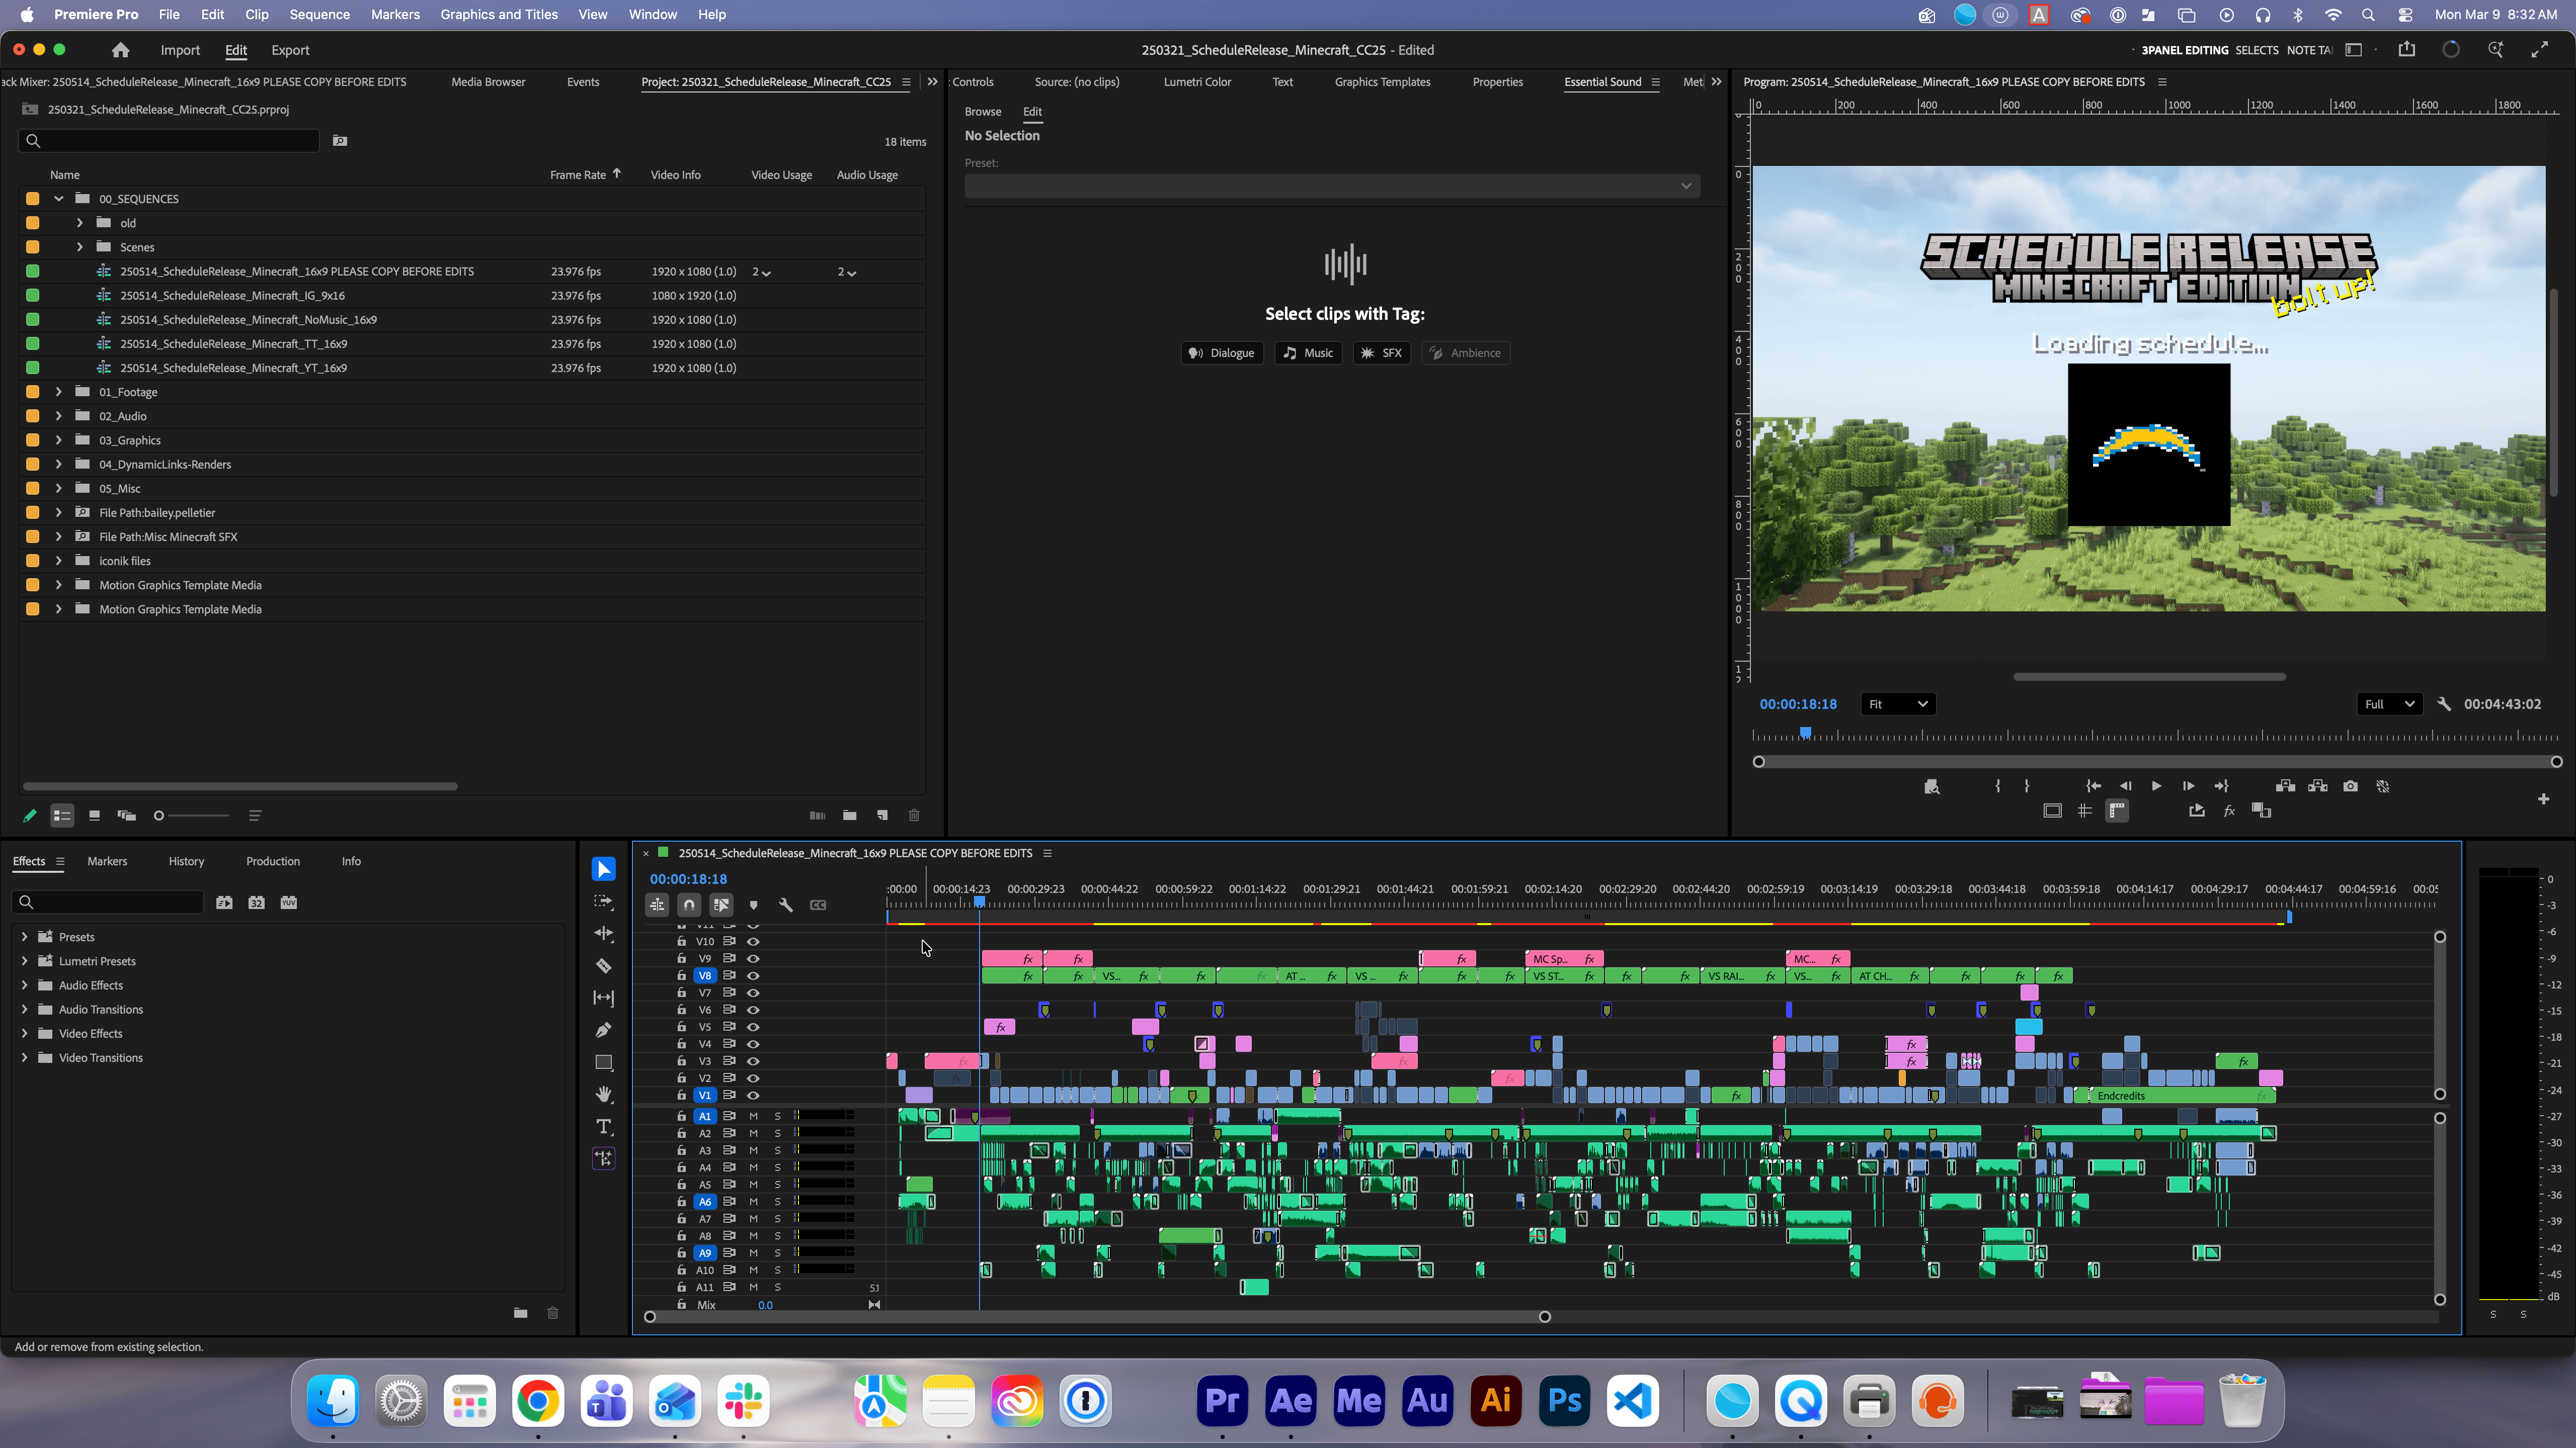Mute audio track A2
Viewport: 2576px width, 1448px height.
point(753,1133)
